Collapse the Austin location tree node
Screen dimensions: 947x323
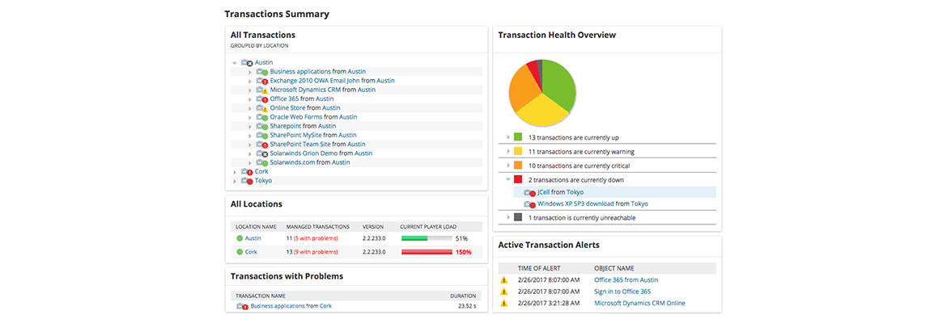click(235, 63)
